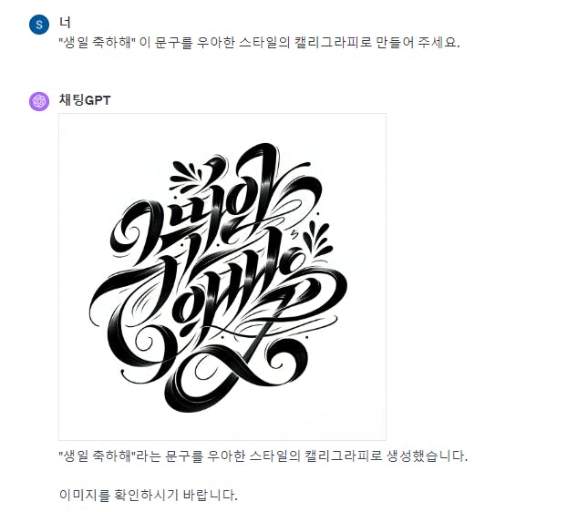Click the blue "S" user avatar
Screen dimensions: 578x512
coord(39,25)
